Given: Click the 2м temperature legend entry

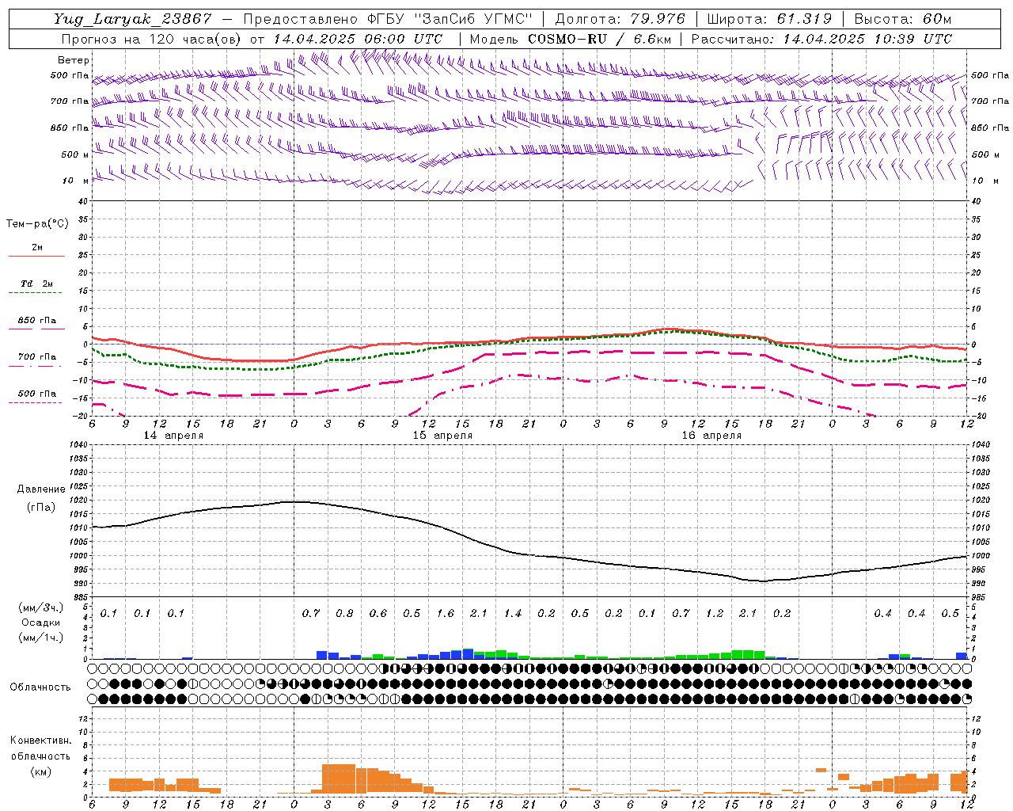Looking at the screenshot, I should [x=37, y=248].
